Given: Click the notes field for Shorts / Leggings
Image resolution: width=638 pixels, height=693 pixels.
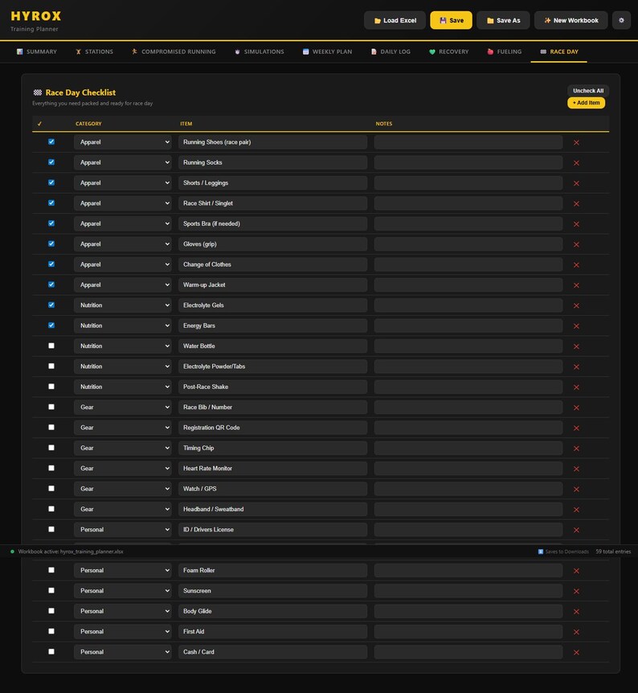Looking at the screenshot, I should click(x=468, y=183).
